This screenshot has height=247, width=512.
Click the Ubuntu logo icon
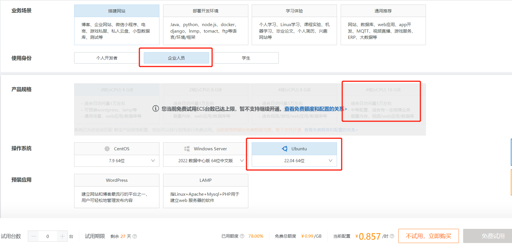[285, 149]
